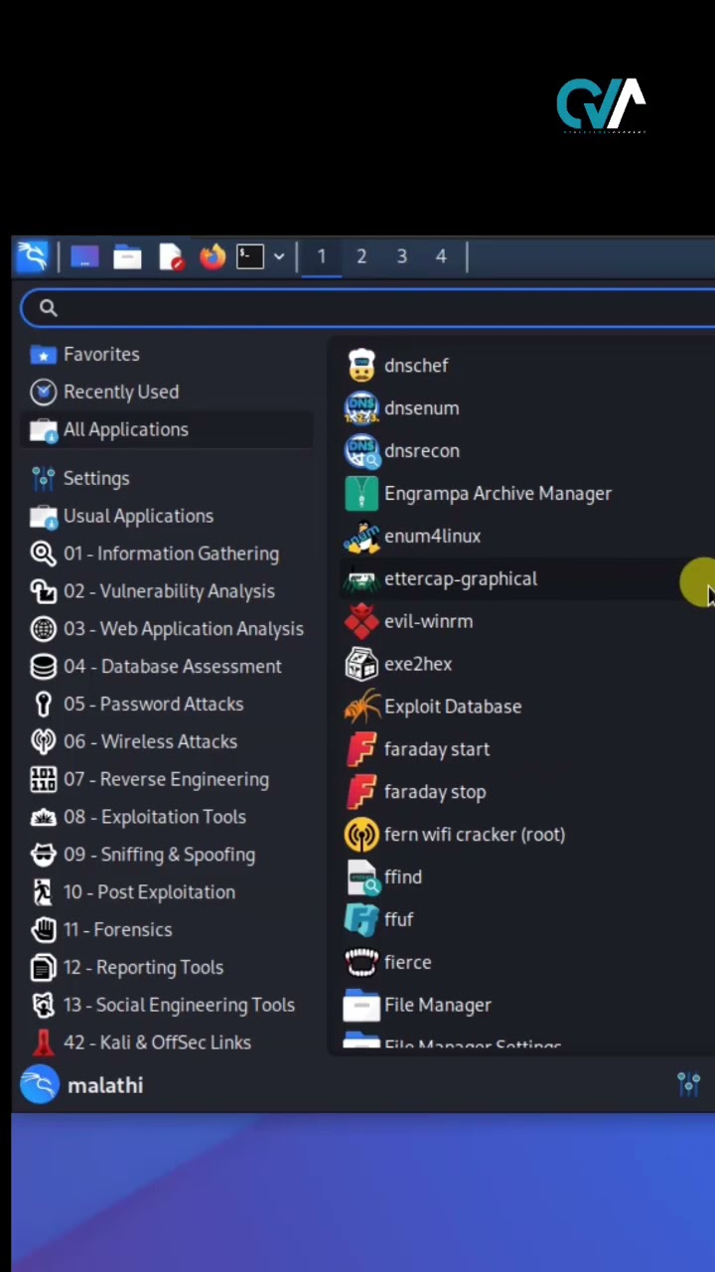
Task: Switch to workspace 2
Action: click(x=361, y=257)
